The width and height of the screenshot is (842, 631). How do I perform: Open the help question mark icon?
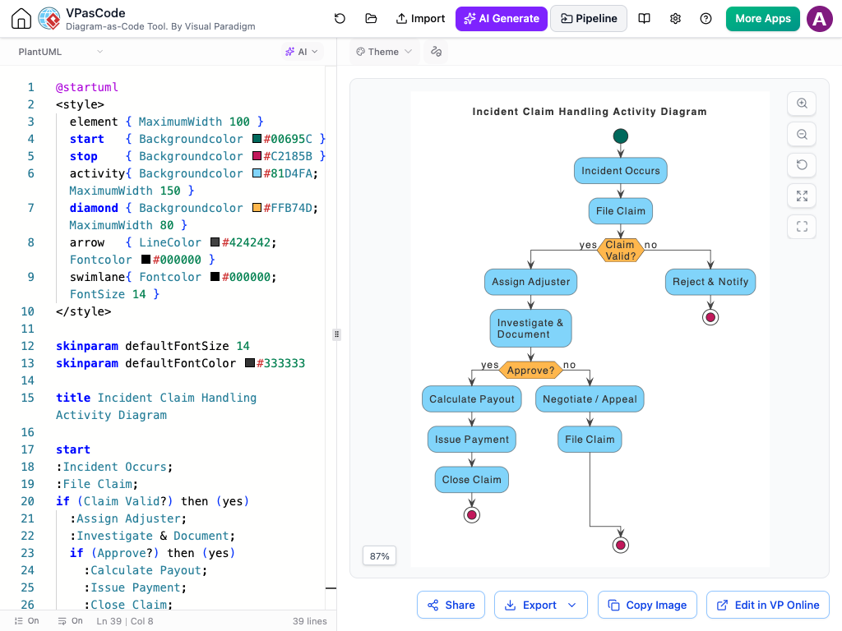pyautogui.click(x=706, y=18)
